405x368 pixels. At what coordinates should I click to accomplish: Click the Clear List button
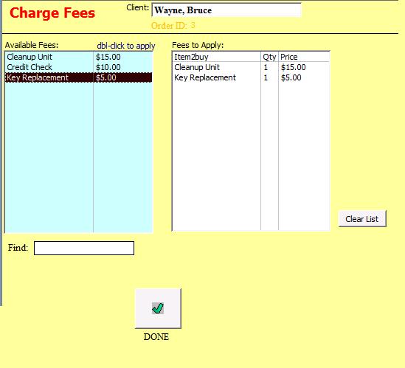(362, 219)
